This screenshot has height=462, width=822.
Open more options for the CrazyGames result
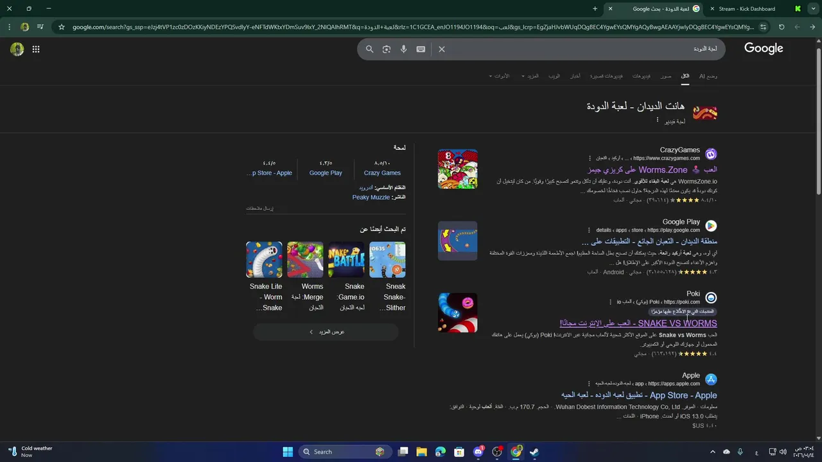590,158
